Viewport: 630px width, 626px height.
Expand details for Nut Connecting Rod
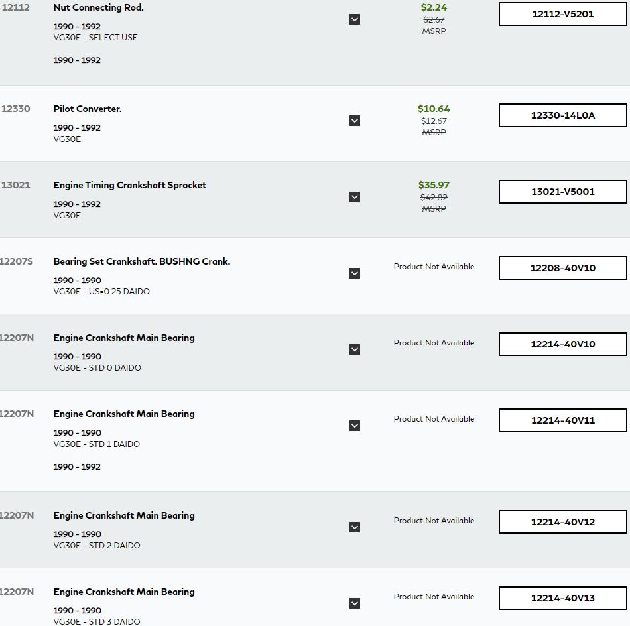coord(354,19)
